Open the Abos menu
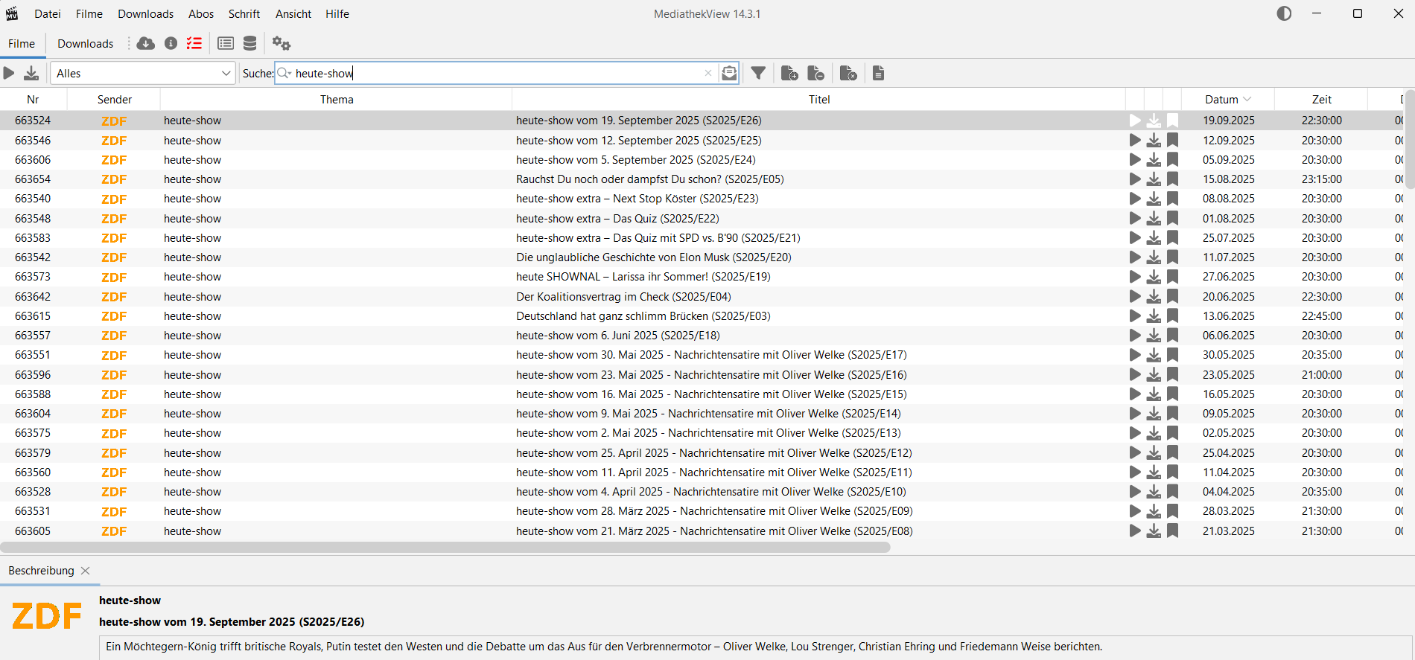The height and width of the screenshot is (660, 1415). 201,13
